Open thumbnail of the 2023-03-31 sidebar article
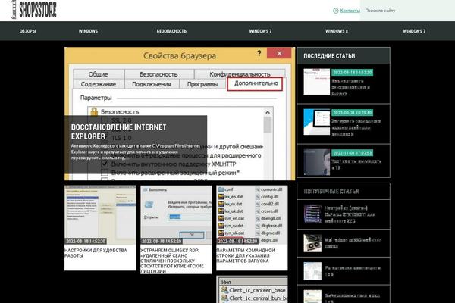 pyautogui.click(x=316, y=122)
